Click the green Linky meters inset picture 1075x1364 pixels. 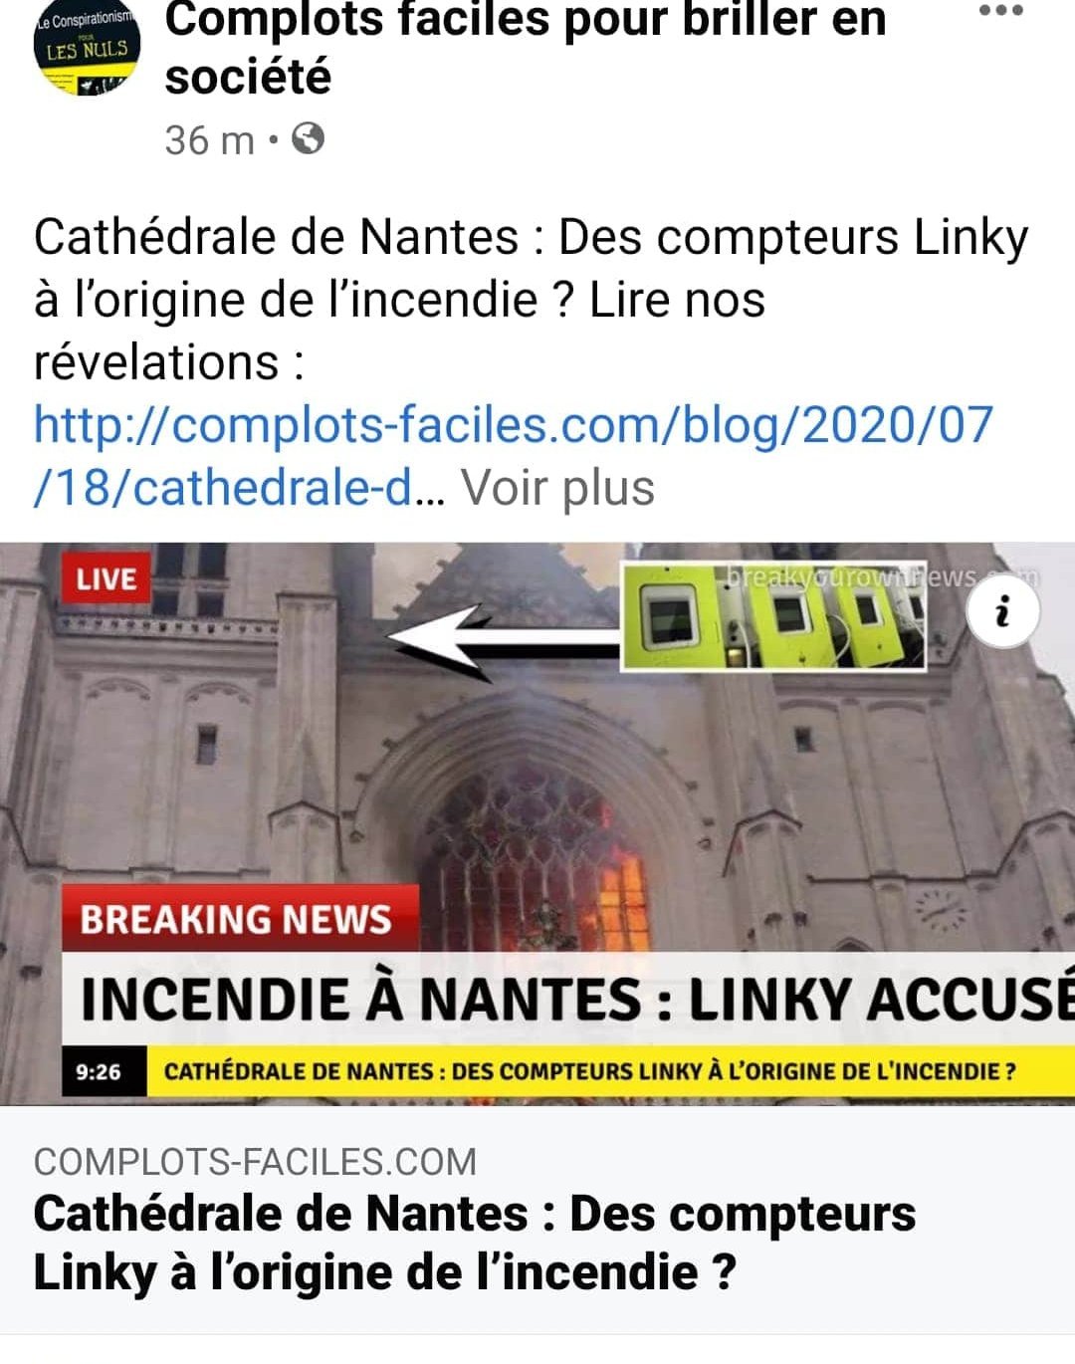click(773, 616)
